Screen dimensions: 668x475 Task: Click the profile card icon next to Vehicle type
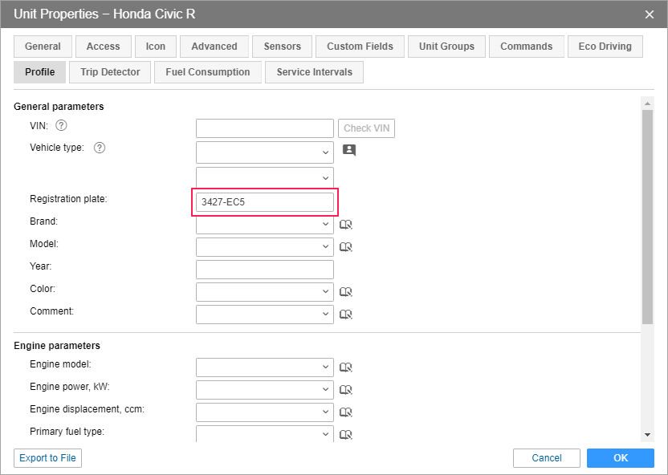pyautogui.click(x=348, y=150)
